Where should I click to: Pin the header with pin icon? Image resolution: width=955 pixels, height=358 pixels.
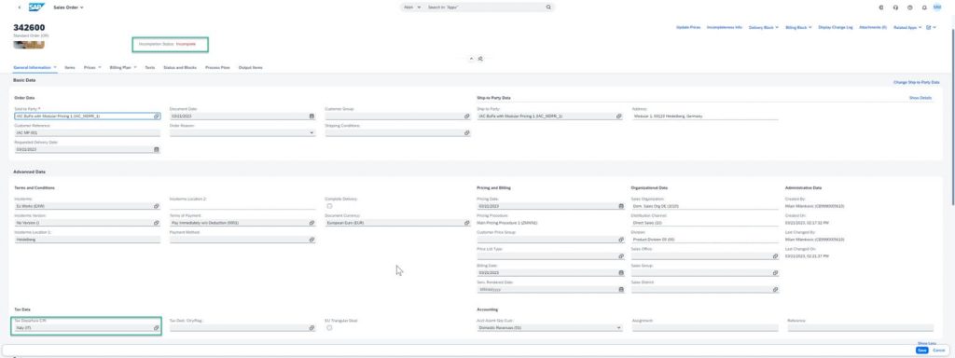click(x=480, y=59)
